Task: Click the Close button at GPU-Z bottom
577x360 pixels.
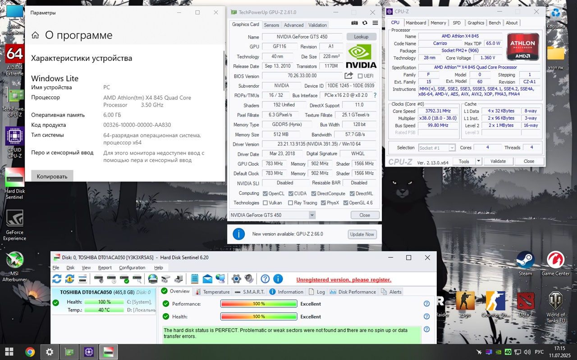Action: tap(365, 215)
